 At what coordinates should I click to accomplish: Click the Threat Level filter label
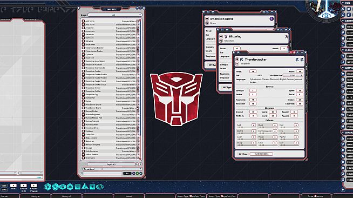92,169
